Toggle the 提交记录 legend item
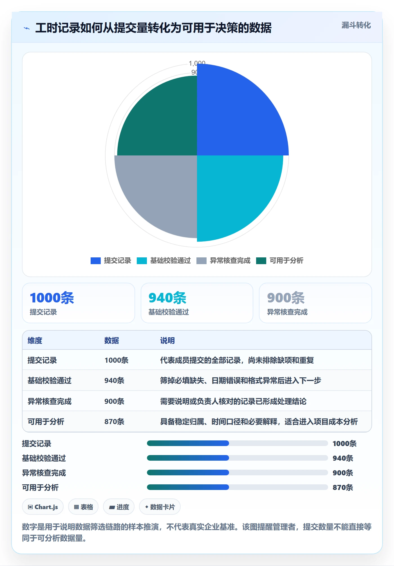Viewport: 394px width, 566px height. point(111,260)
